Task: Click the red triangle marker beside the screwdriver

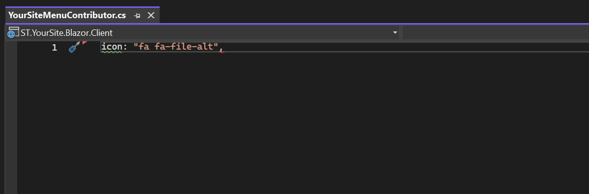Action: tap(84, 43)
